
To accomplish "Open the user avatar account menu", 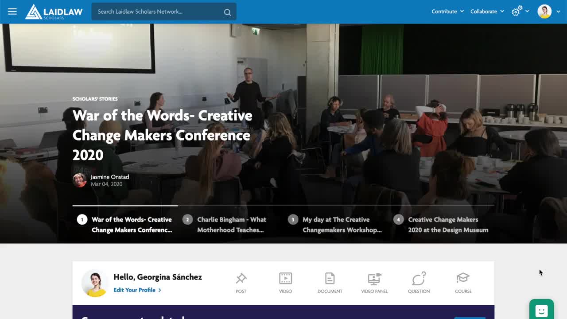I will (548, 12).
